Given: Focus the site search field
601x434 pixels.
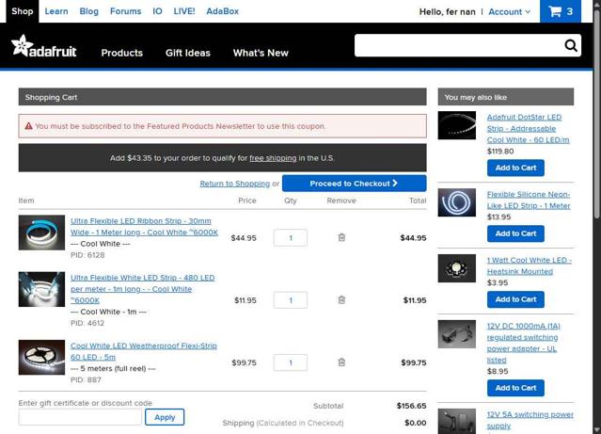Looking at the screenshot, I should click(458, 46).
